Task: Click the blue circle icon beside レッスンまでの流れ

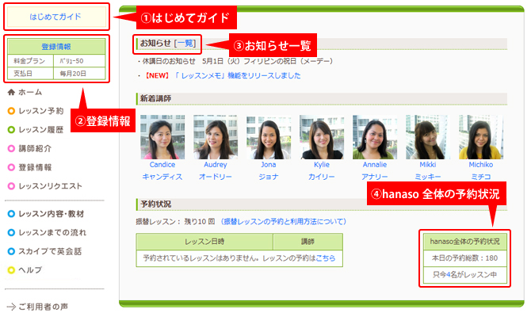Action: (x=11, y=233)
